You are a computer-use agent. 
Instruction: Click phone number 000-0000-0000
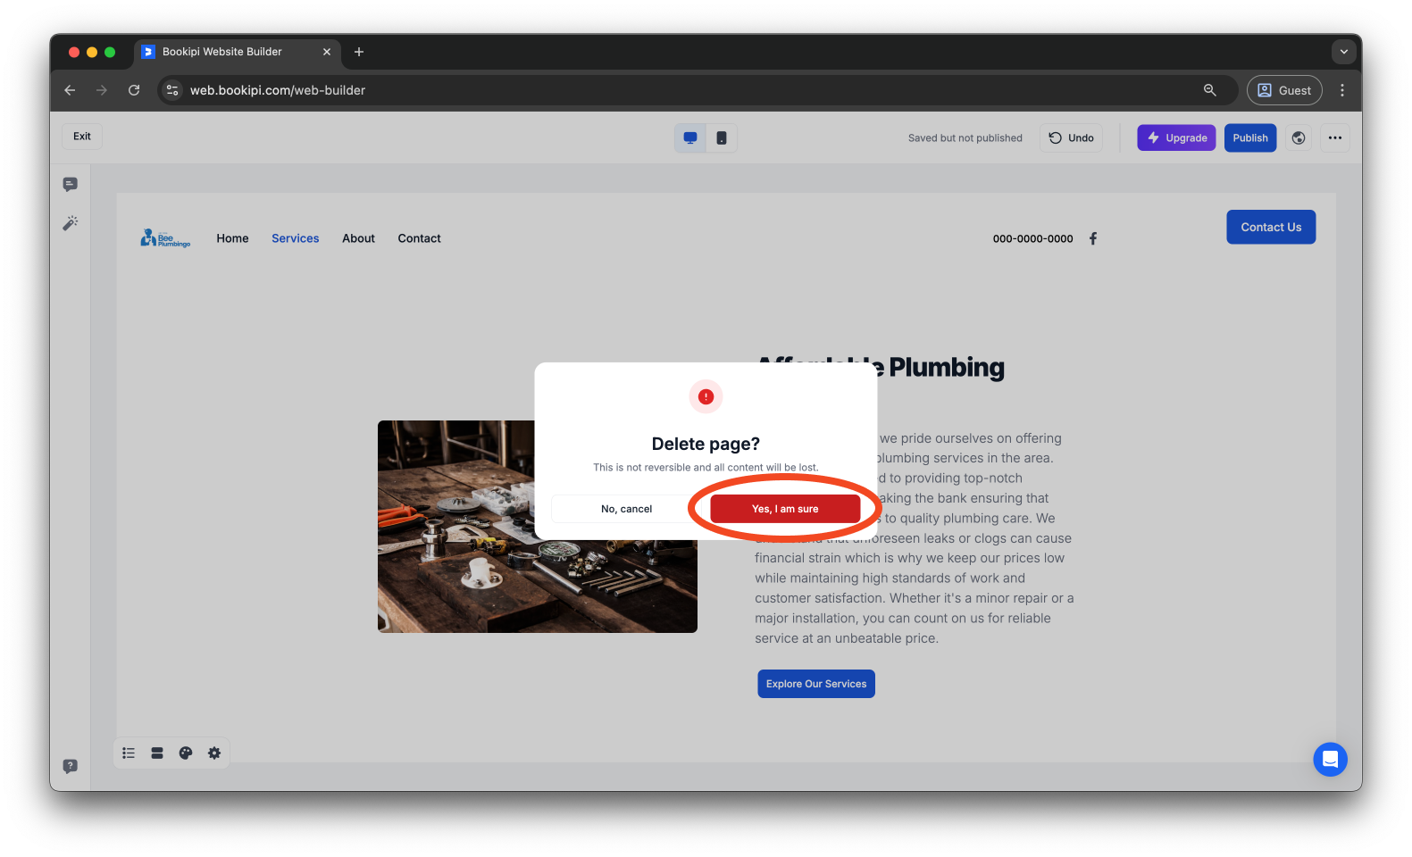pyautogui.click(x=1033, y=239)
